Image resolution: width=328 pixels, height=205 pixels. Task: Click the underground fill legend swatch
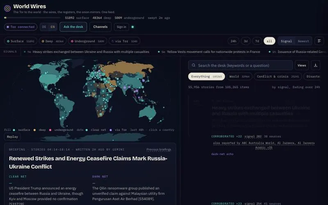50,130
